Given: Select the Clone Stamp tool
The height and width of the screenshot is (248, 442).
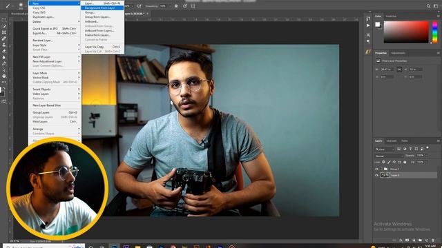Looking at the screenshot, I should click(x=4, y=45).
